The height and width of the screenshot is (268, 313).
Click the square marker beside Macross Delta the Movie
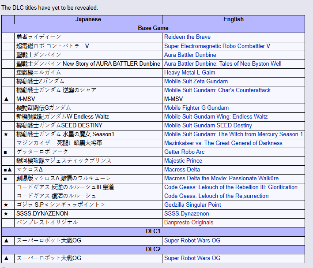coord(5,179)
